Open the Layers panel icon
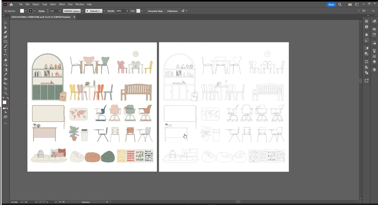The image size is (378, 205). (x=374, y=70)
